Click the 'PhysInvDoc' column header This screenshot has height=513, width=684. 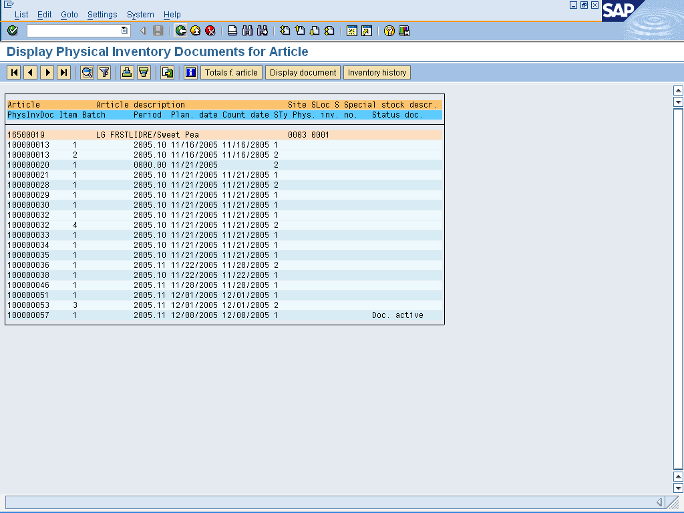pos(31,115)
